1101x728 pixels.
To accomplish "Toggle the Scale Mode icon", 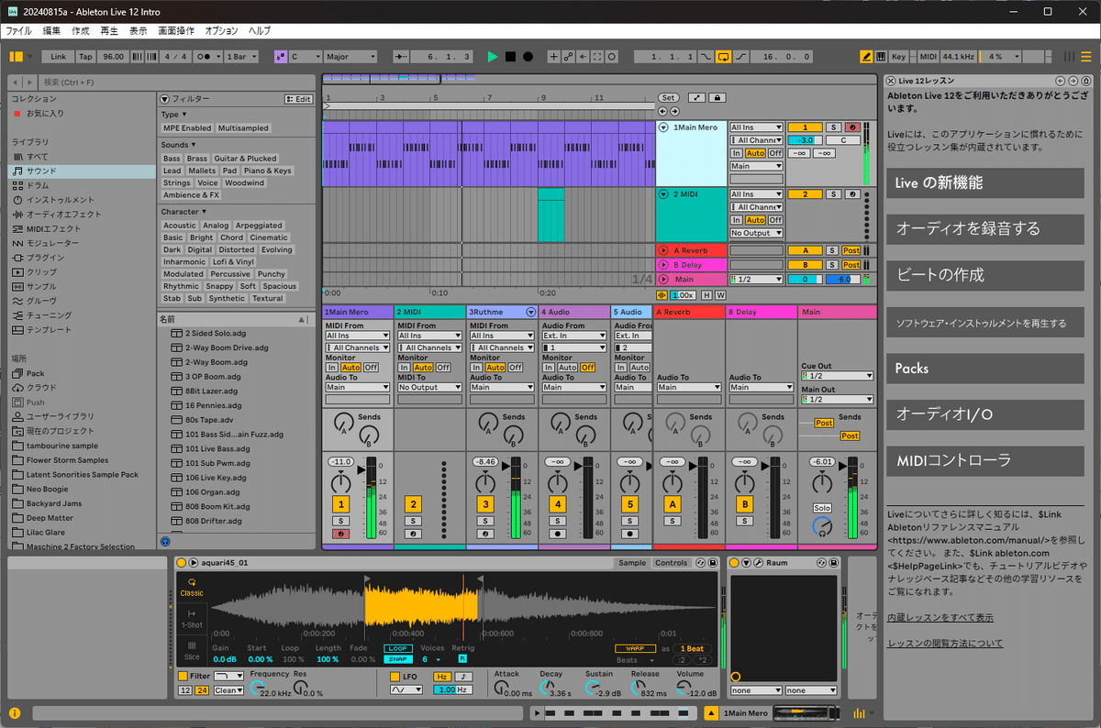I will [x=280, y=57].
